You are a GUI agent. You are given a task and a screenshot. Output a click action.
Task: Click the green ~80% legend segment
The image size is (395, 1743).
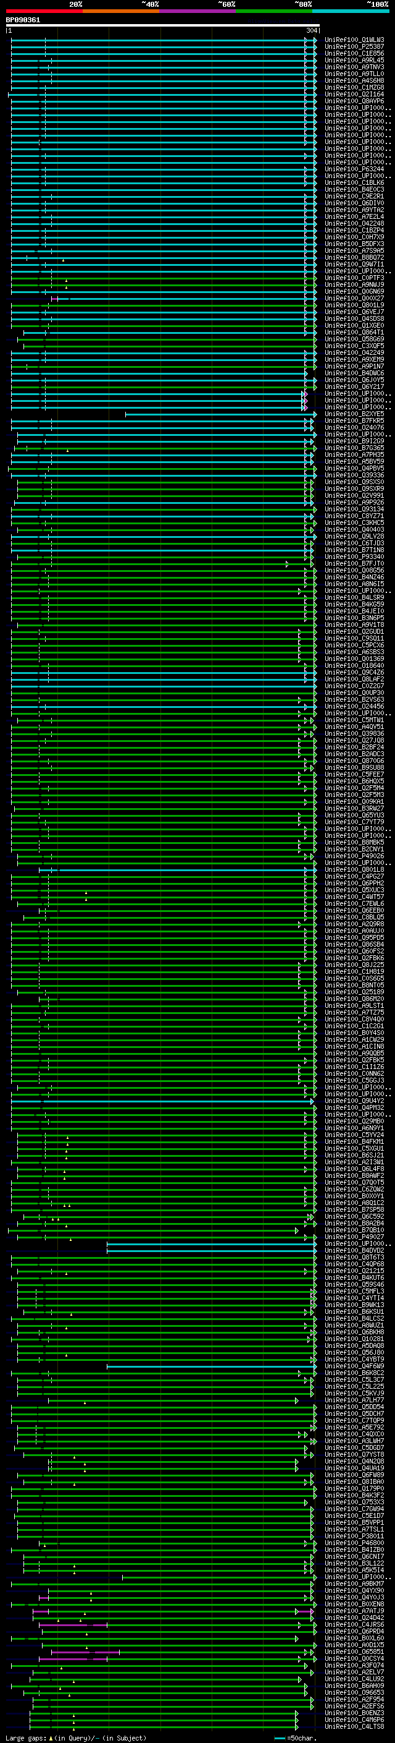273,11
